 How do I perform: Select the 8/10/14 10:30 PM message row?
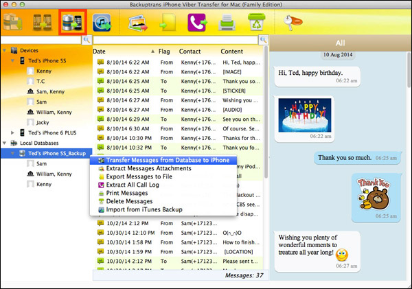click(179, 138)
